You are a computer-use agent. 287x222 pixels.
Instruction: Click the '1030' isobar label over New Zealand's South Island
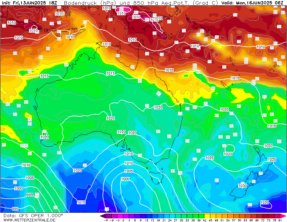242,186
